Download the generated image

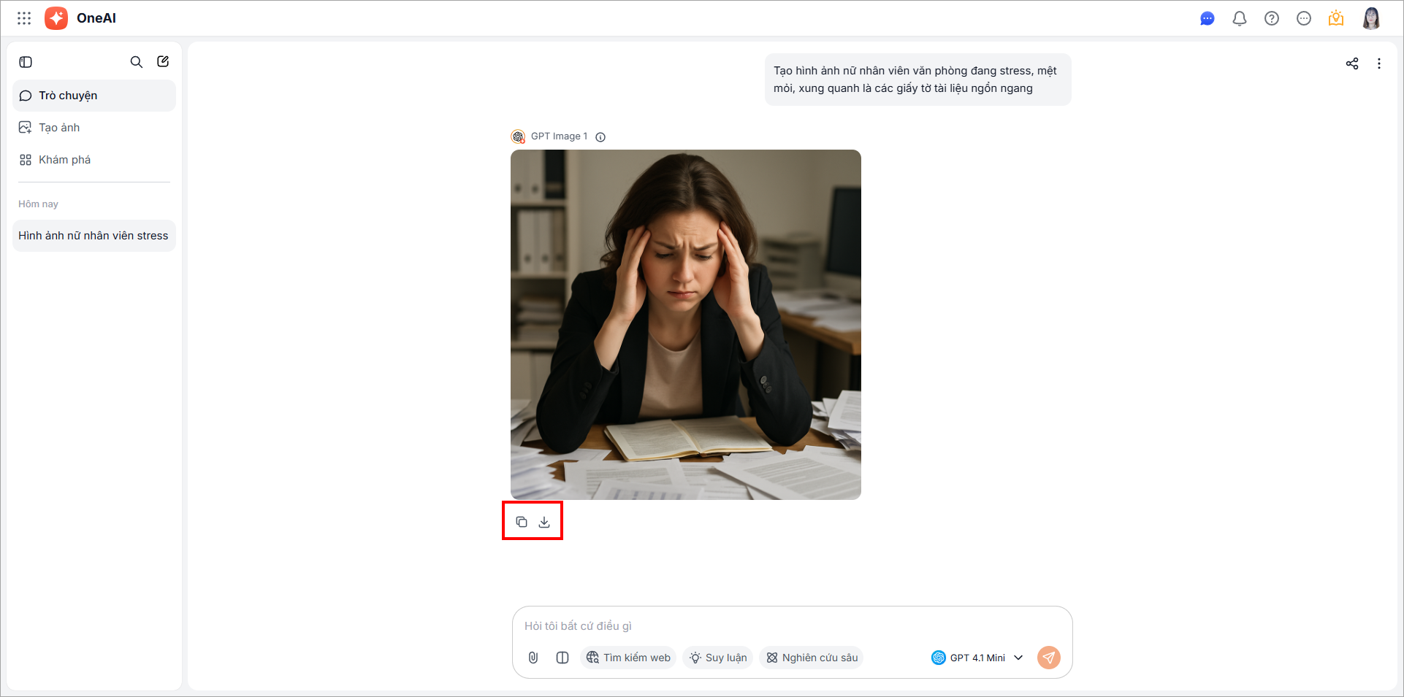coord(544,522)
